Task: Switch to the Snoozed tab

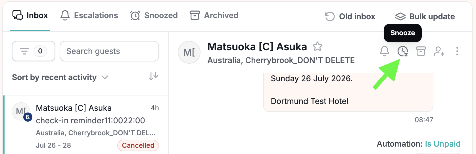Action: (x=154, y=15)
